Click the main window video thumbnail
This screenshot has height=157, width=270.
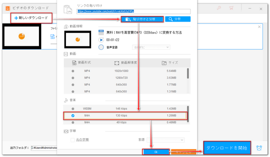(22, 36)
